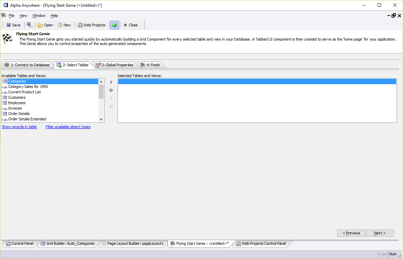Switch to Control Panel bottom tab
The height and width of the screenshot is (259, 403).
[20, 243]
